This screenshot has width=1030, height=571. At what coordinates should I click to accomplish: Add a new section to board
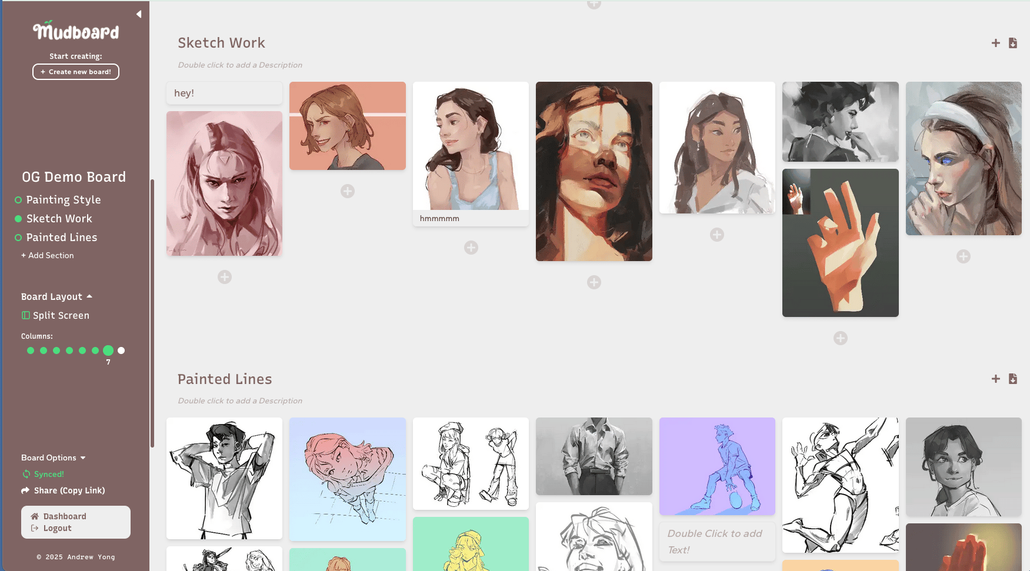(48, 255)
